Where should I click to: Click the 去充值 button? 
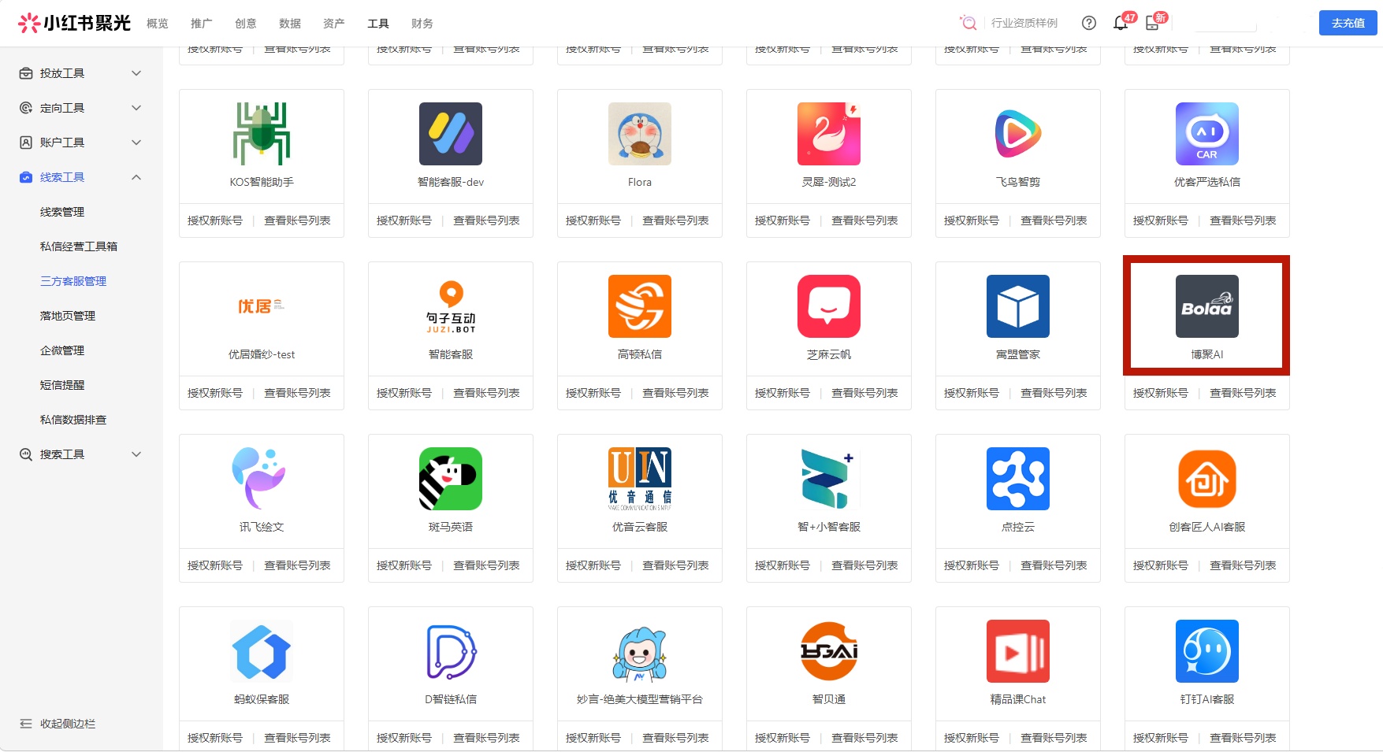click(1348, 23)
